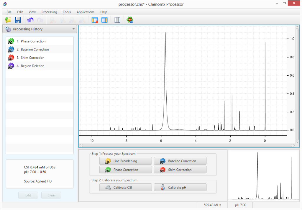Undo the last processing step

coord(30,20)
